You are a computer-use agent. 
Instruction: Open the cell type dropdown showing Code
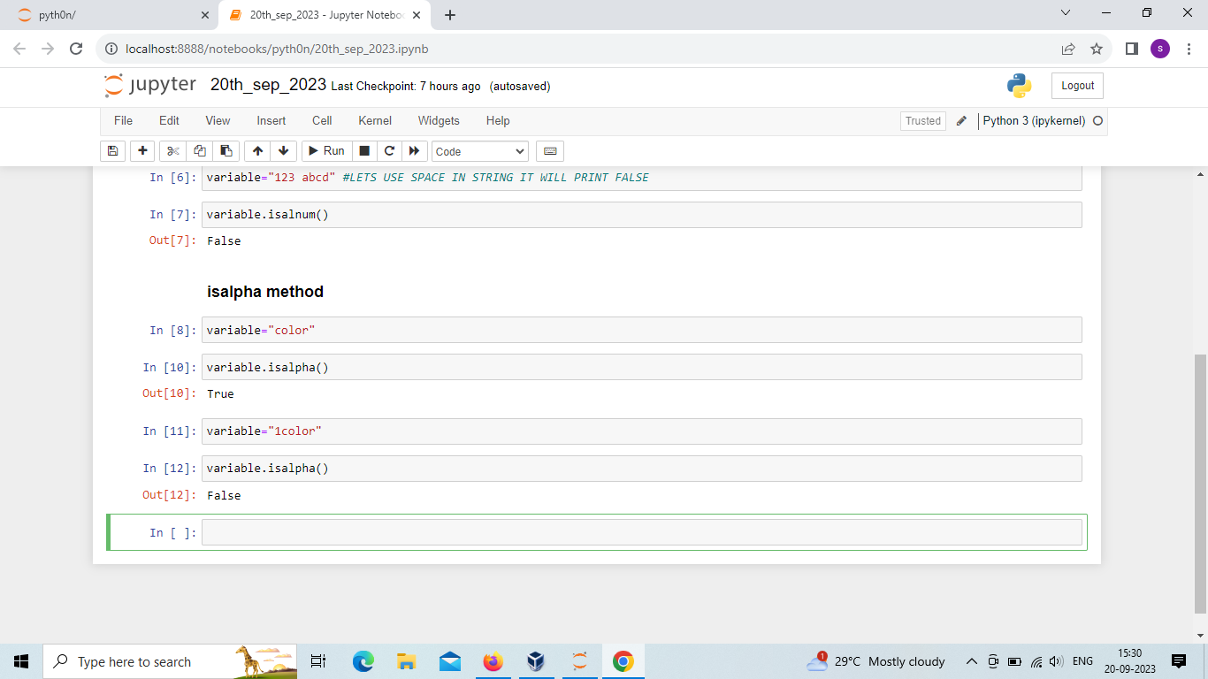tap(479, 150)
